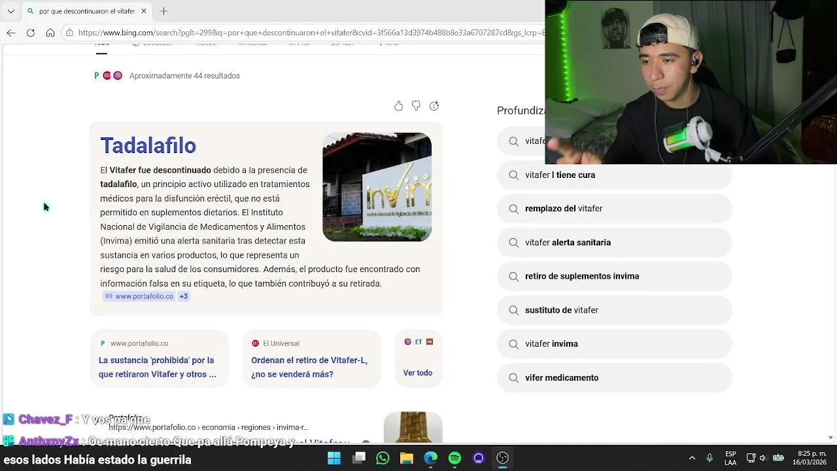Reload the Bing search page
Screen dimensions: 837x471
pos(31,33)
